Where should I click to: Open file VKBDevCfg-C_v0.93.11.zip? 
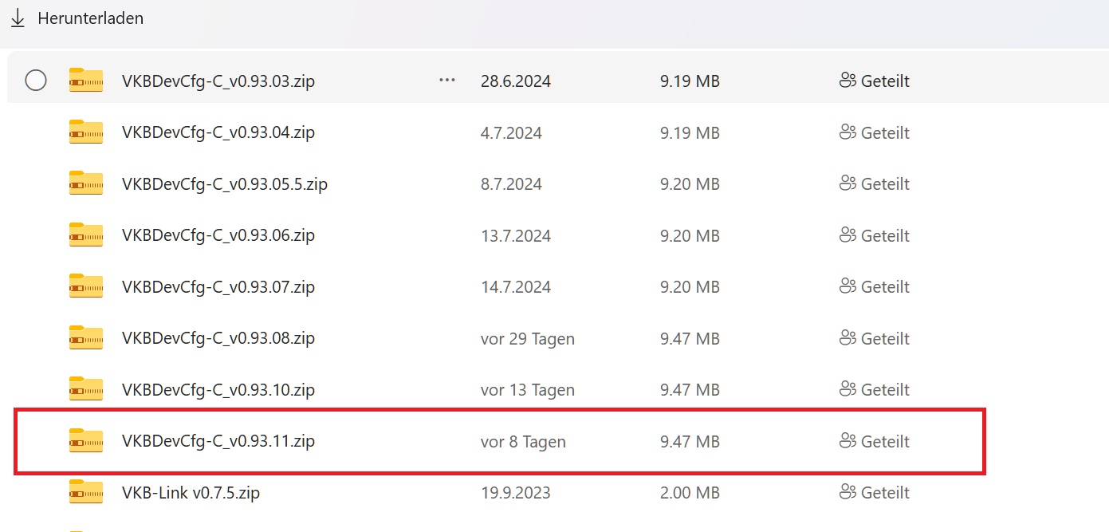tap(218, 441)
